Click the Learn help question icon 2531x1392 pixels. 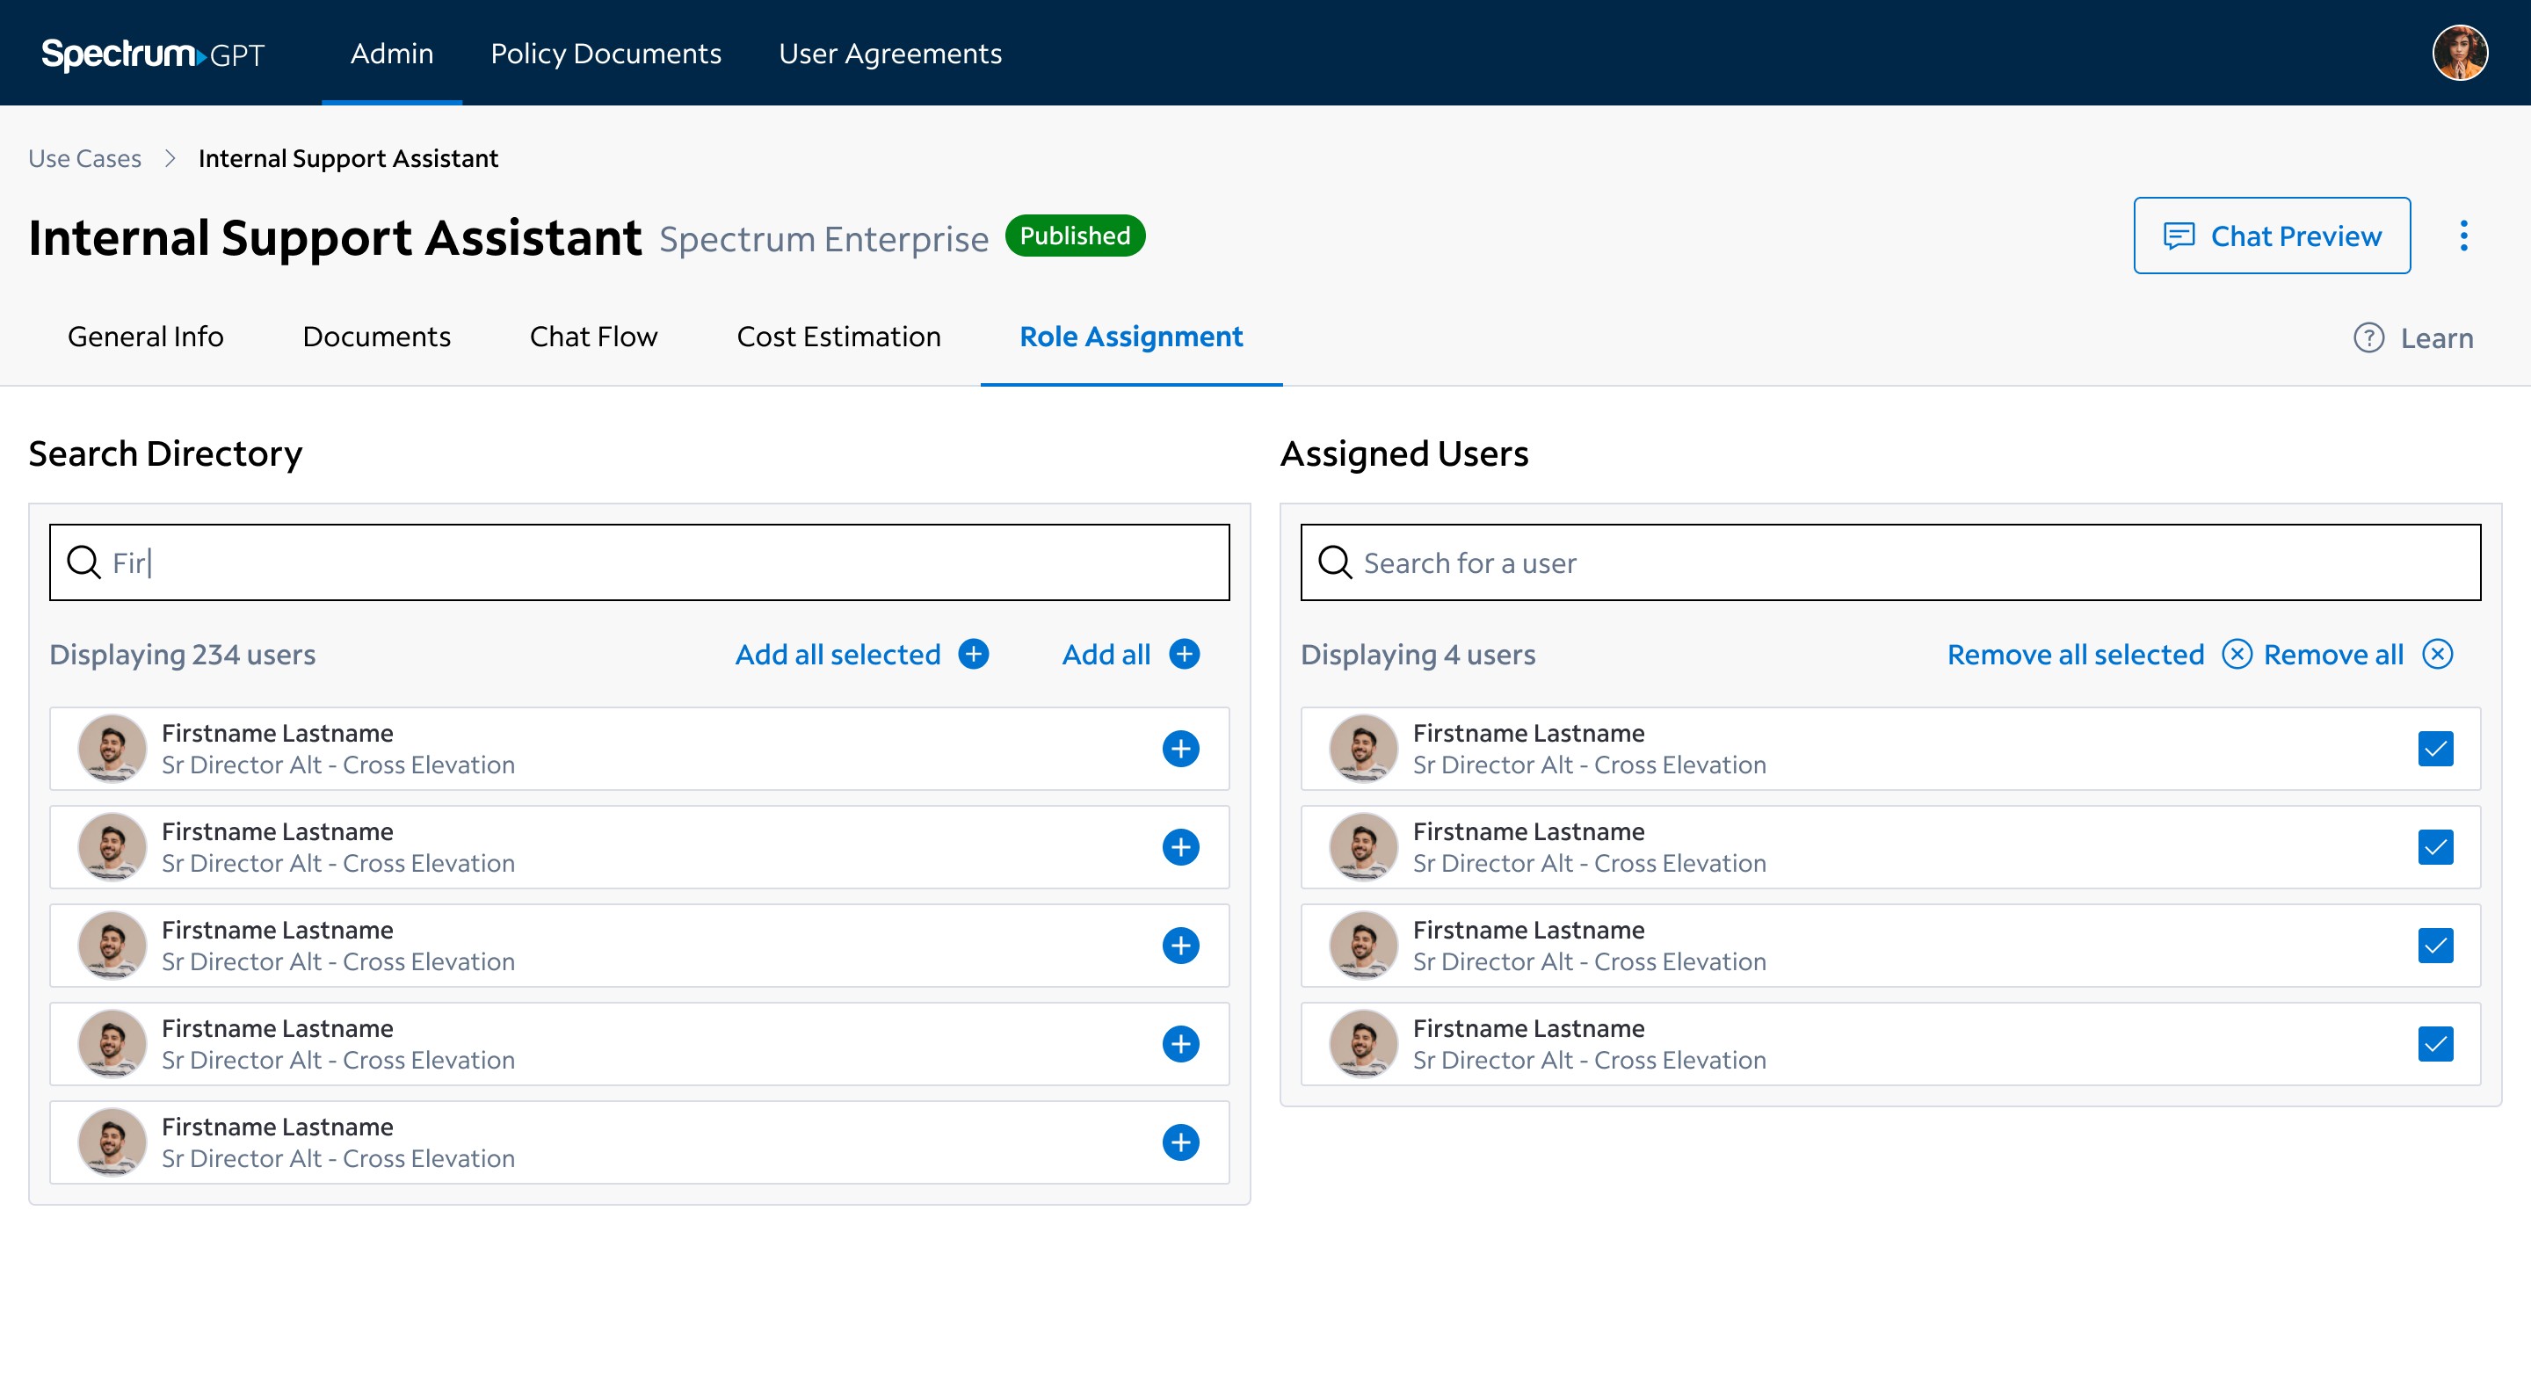coord(2369,338)
